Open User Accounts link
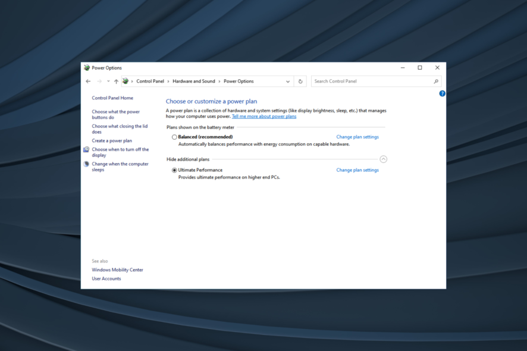Screen dimensions: 527x351 point(106,278)
